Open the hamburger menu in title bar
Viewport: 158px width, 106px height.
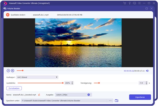[139, 3]
